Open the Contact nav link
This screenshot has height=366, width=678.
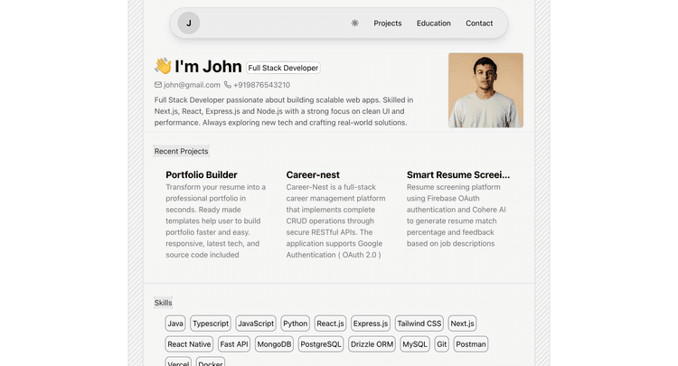point(479,23)
